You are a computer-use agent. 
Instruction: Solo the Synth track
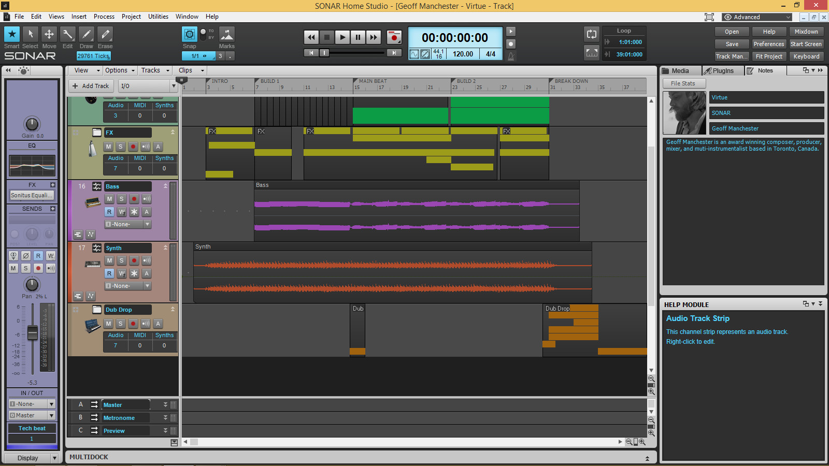[x=121, y=260]
